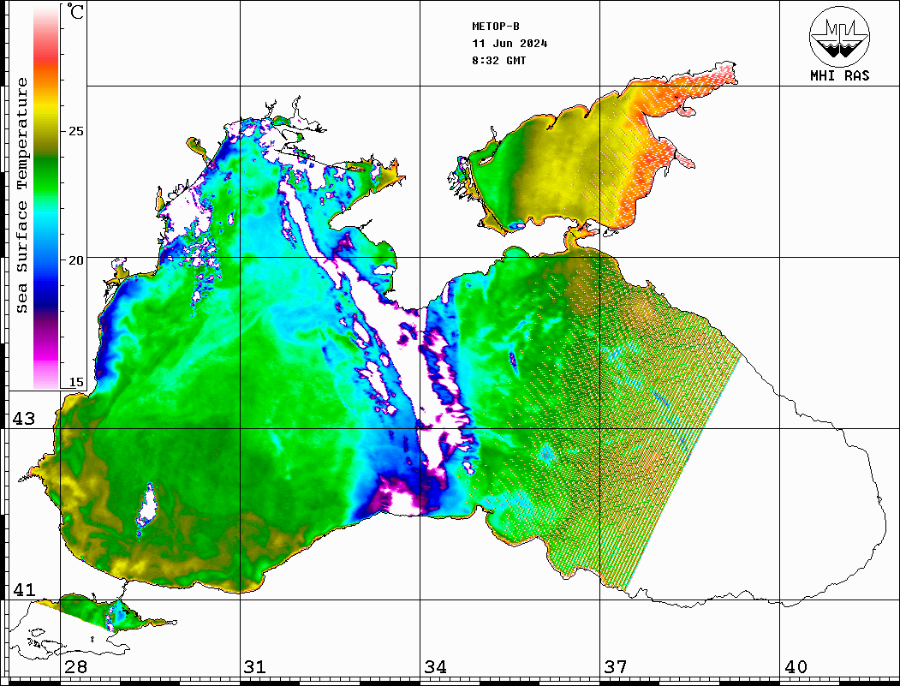Click longitude label 34

[436, 666]
